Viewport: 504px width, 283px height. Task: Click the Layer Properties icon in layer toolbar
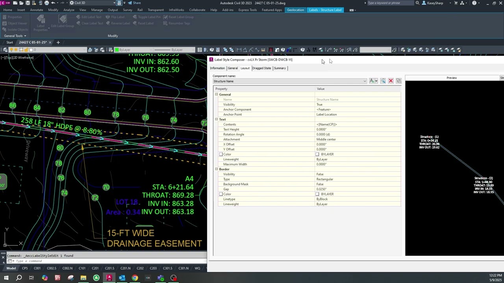coord(5,50)
